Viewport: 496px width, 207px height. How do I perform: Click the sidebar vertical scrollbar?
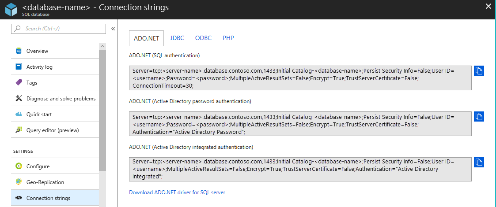[x=102, y=106]
